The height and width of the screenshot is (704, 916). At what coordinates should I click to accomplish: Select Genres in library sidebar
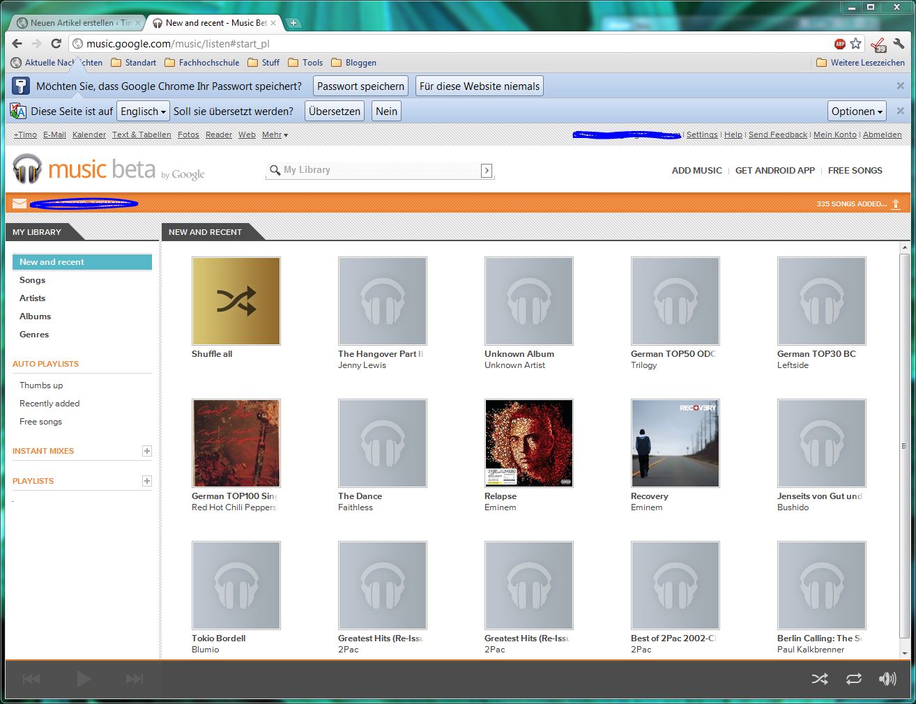[x=34, y=335]
